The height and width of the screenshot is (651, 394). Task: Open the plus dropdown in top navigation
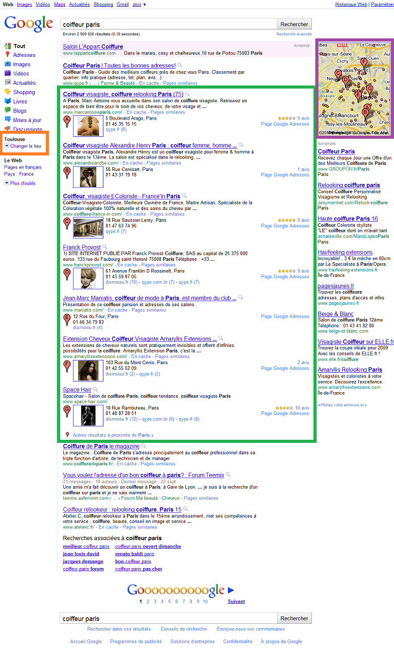click(139, 4)
